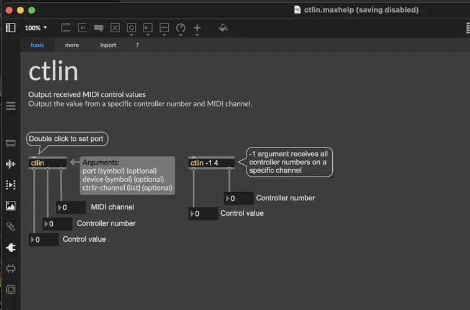Image resolution: width=470 pixels, height=310 pixels.
Task: Select the ctlin -1 4 object box
Action: pyautogui.click(x=211, y=163)
